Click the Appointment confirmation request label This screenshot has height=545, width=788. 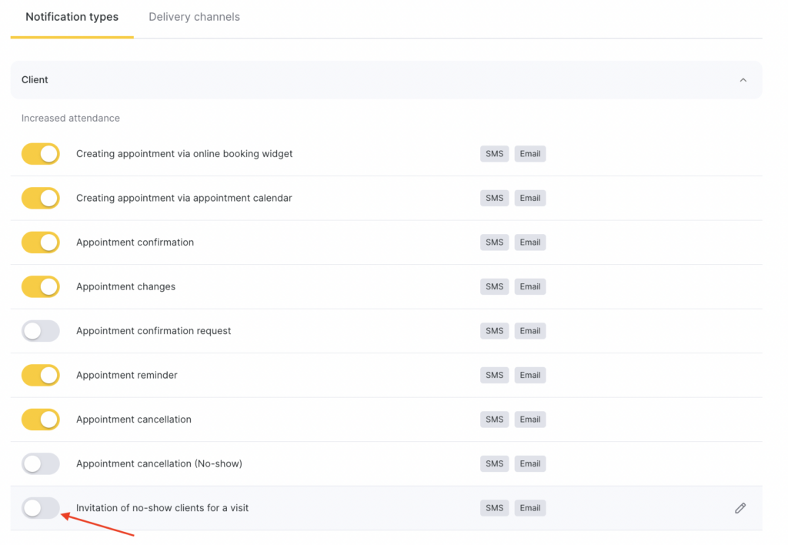[x=153, y=331]
